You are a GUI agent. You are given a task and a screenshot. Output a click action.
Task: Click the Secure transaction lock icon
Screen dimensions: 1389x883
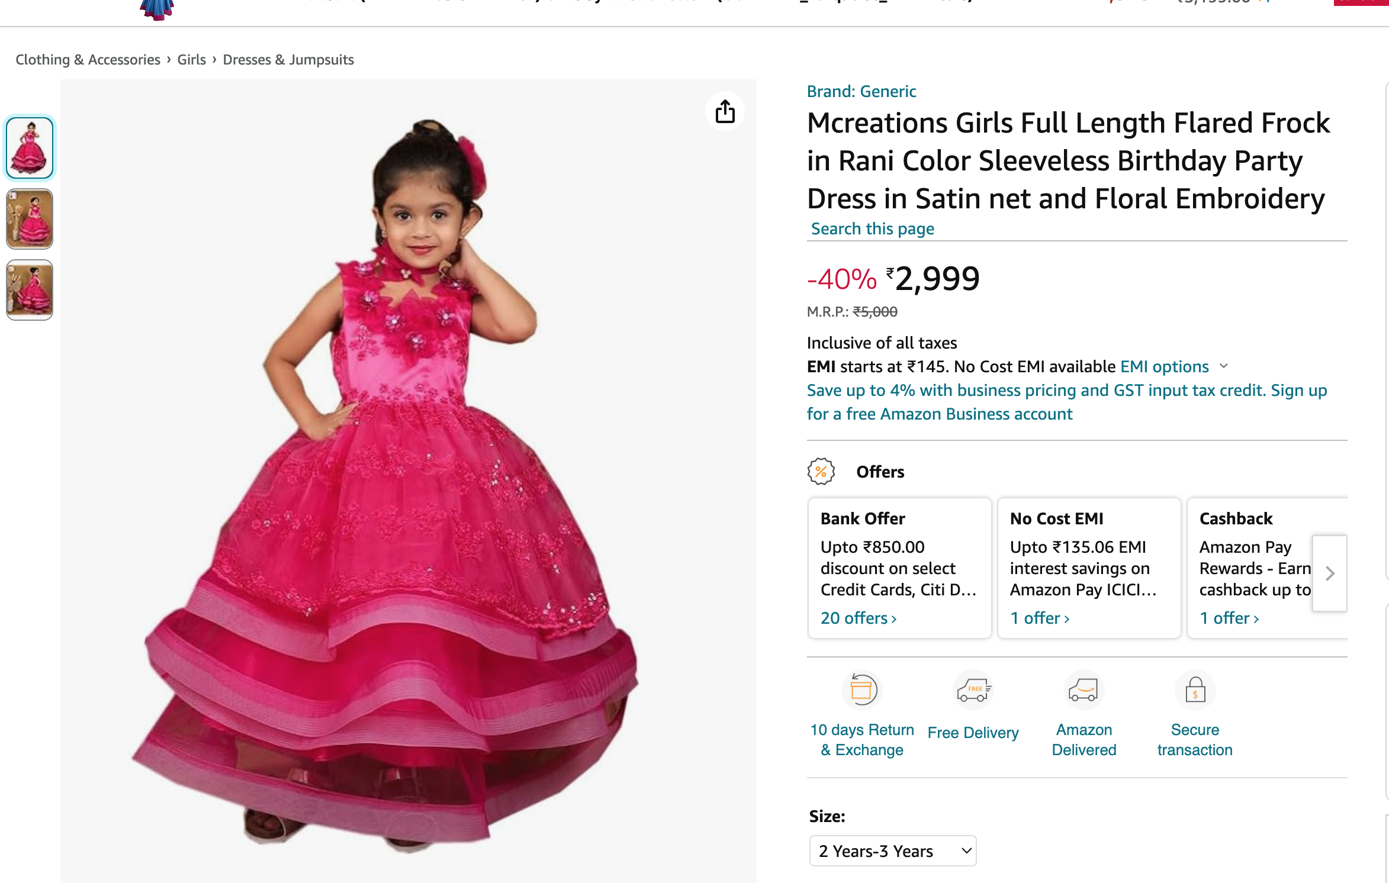coord(1195,689)
